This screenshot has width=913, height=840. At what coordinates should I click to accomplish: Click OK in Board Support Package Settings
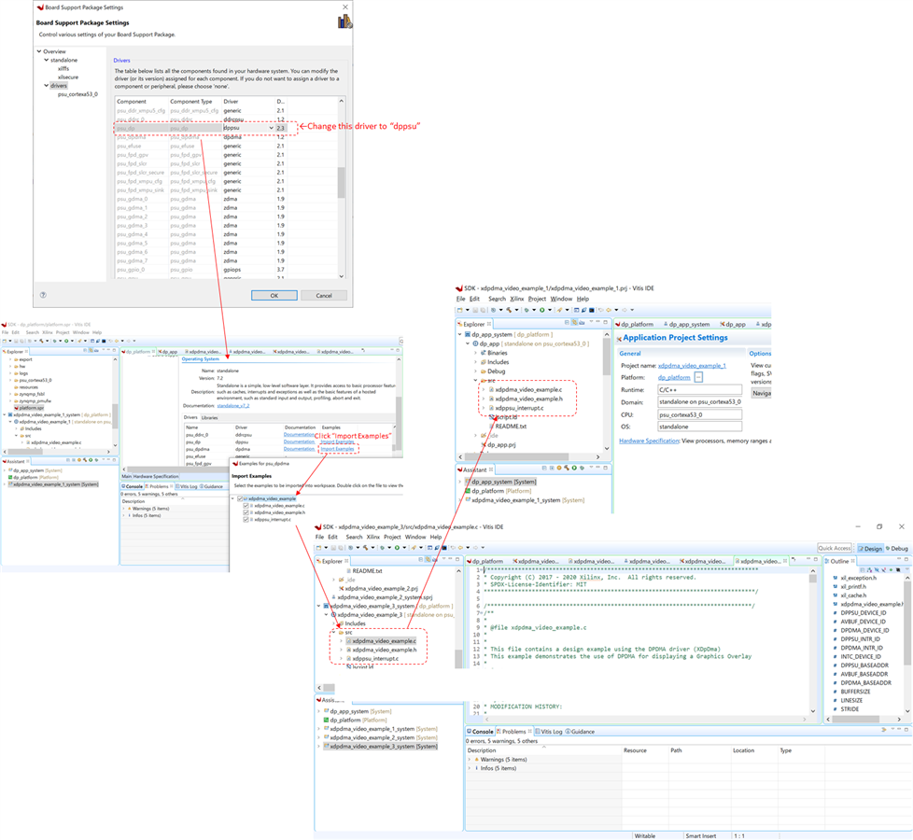(x=274, y=295)
